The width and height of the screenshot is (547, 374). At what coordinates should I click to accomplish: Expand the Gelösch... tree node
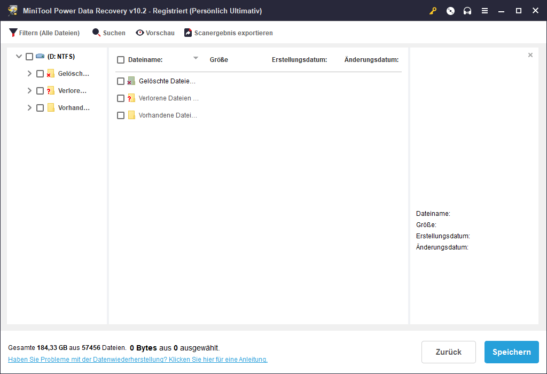[29, 73]
